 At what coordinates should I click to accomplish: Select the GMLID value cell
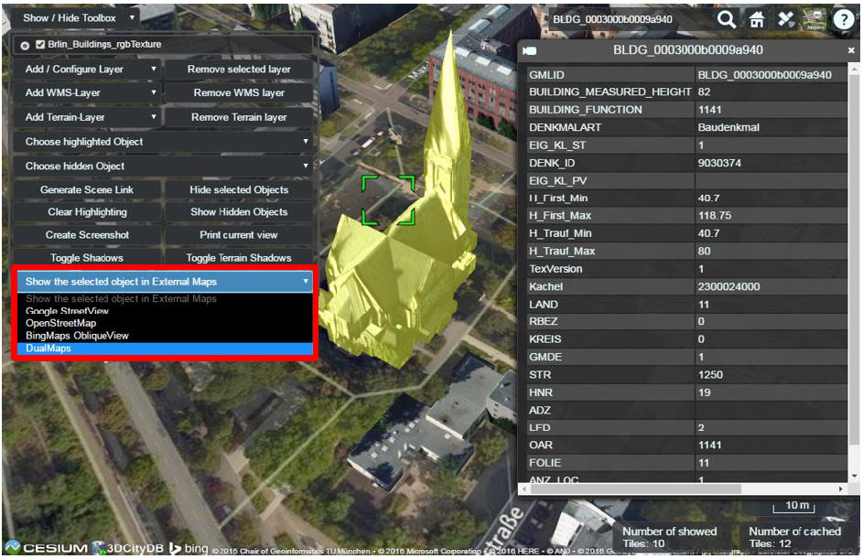pyautogui.click(x=771, y=75)
